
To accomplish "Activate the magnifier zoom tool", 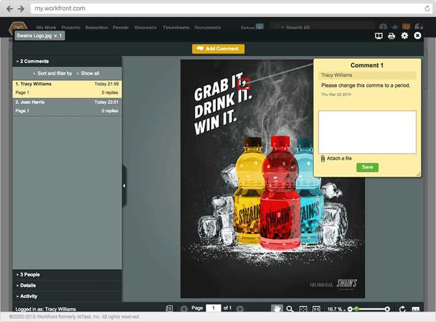I will [290, 308].
